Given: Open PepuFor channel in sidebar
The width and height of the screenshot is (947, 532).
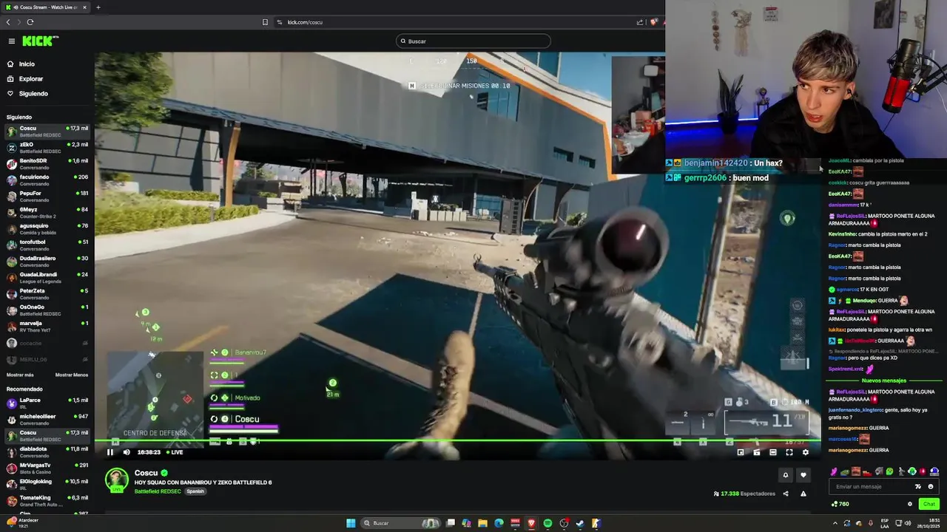Looking at the screenshot, I should 47,197.
